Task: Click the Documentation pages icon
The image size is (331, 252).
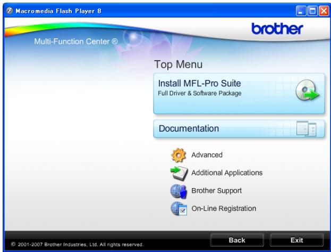Action: pyautogui.click(x=307, y=128)
